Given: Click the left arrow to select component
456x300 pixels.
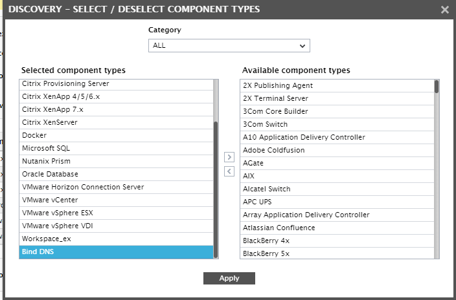Looking at the screenshot, I should click(229, 171).
